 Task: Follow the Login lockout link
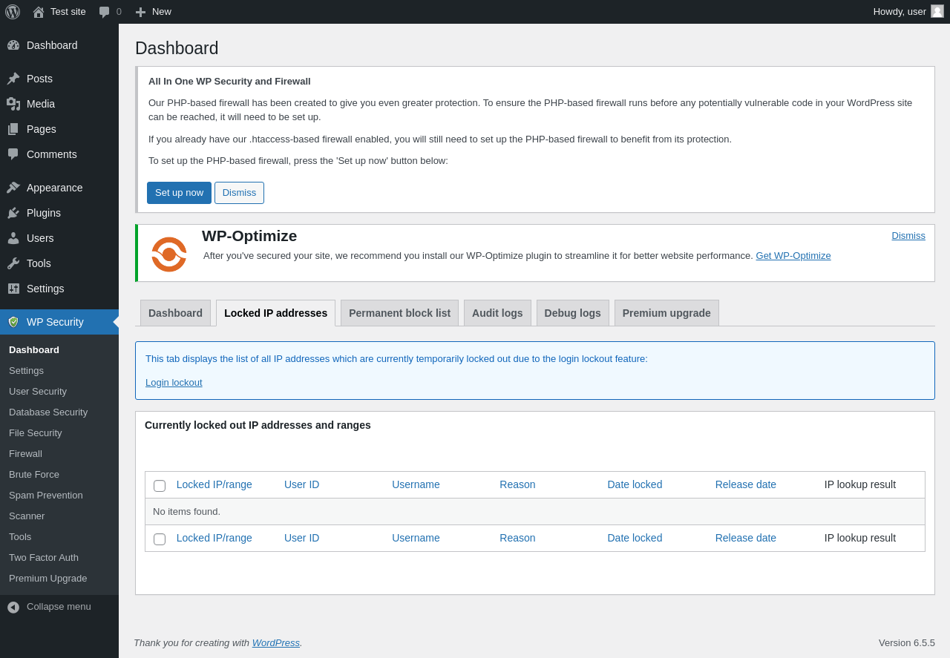tap(174, 383)
